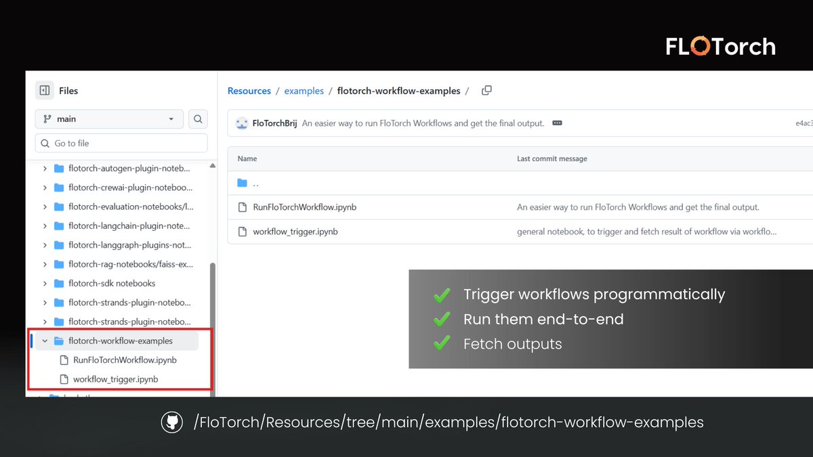Click the FloTorchBrij avatar image
This screenshot has height=457, width=813.
point(241,123)
